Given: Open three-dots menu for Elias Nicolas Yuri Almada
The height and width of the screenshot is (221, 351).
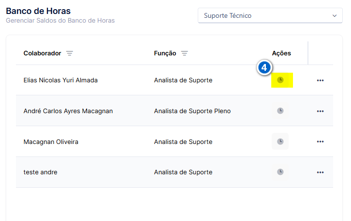Looking at the screenshot, I should point(321,80).
